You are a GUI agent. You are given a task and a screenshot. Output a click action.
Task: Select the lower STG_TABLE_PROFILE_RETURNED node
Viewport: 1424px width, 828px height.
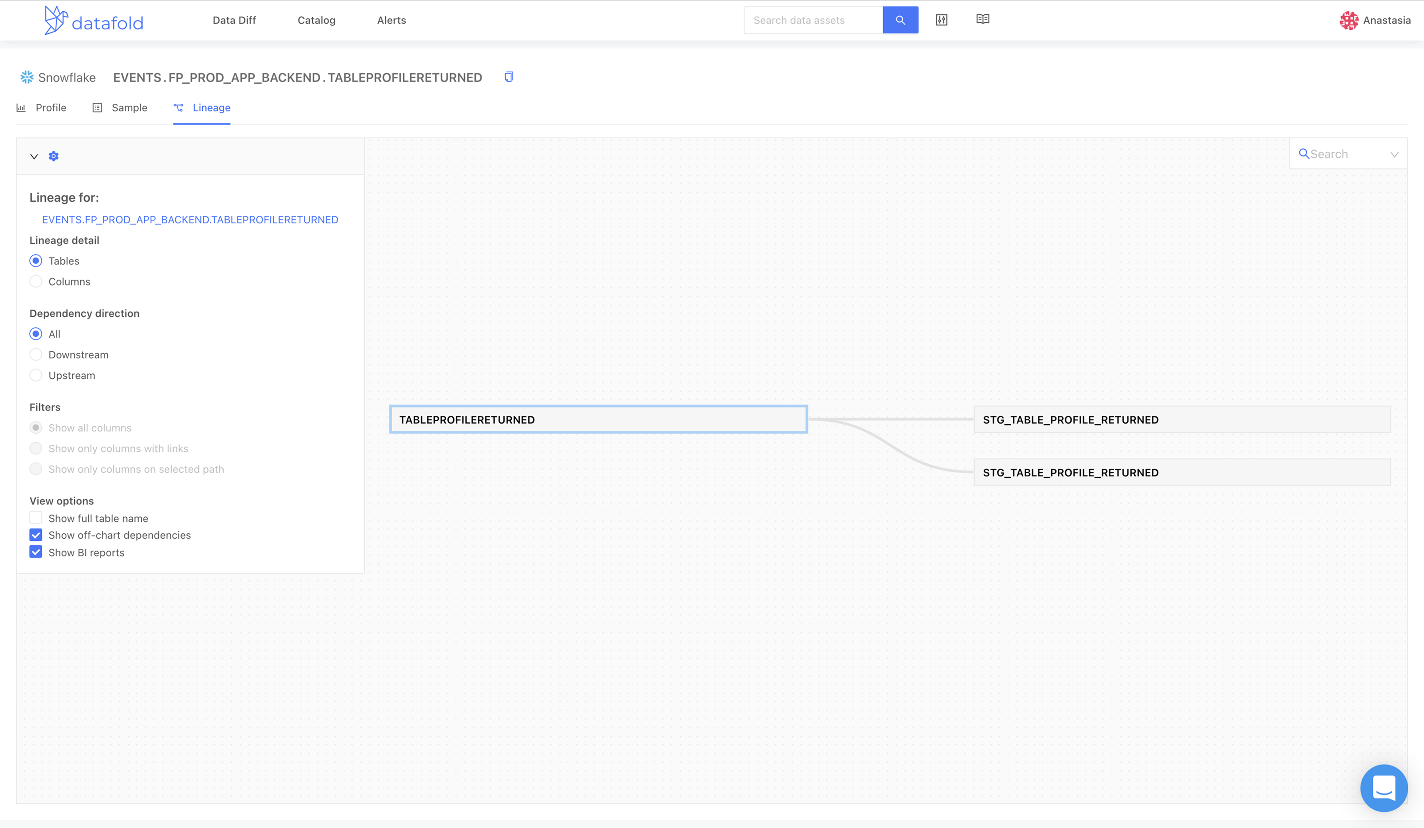tap(1182, 472)
